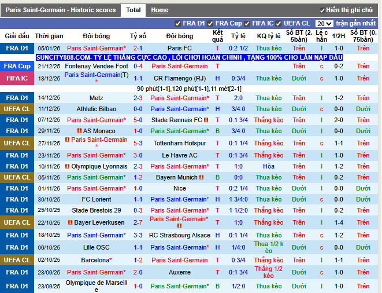Open Fontenay Vendee Foot team link
This screenshot has width=382, height=293.
pyautogui.click(x=97, y=66)
